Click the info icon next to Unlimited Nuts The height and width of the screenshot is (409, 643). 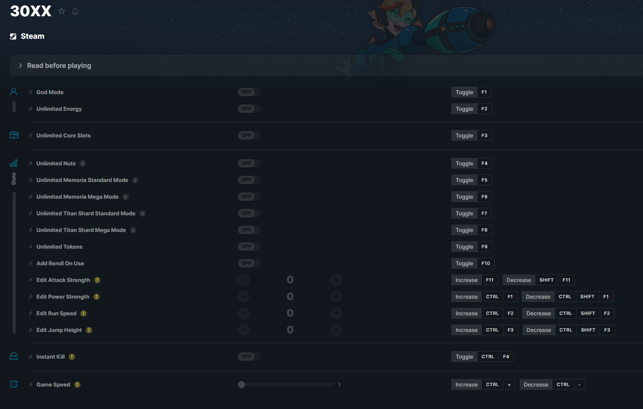[83, 163]
